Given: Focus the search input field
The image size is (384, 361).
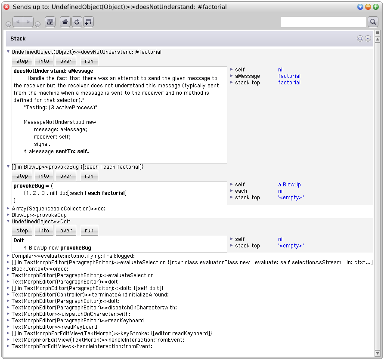Looking at the screenshot, I should click(323, 22).
